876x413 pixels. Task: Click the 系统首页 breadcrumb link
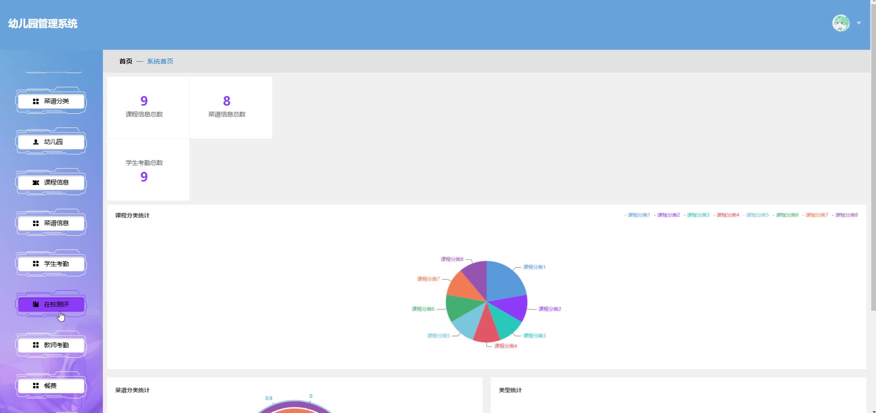coord(160,61)
